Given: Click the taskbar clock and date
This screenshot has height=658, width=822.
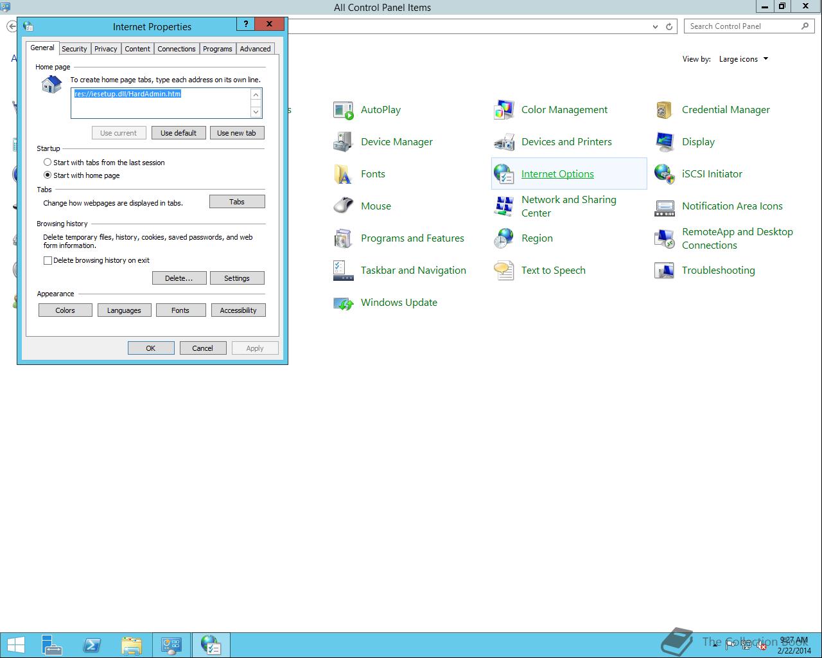Looking at the screenshot, I should (x=794, y=645).
